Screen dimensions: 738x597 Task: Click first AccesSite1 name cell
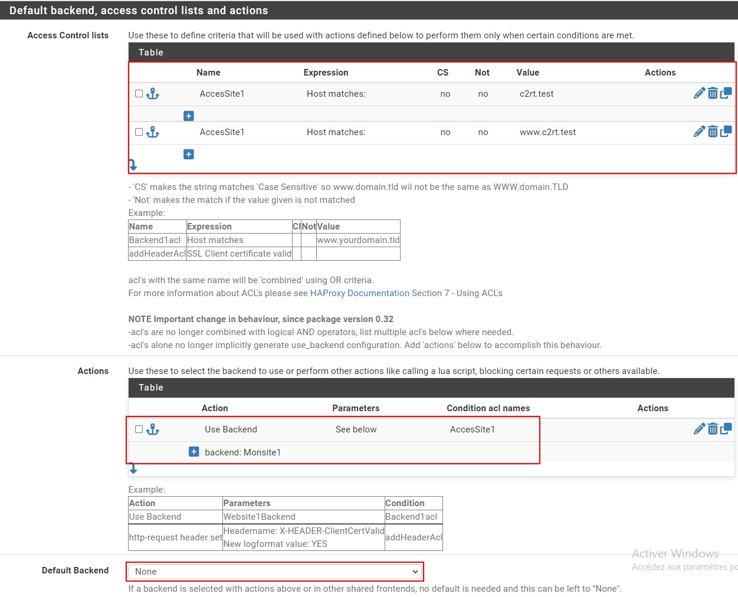click(222, 94)
